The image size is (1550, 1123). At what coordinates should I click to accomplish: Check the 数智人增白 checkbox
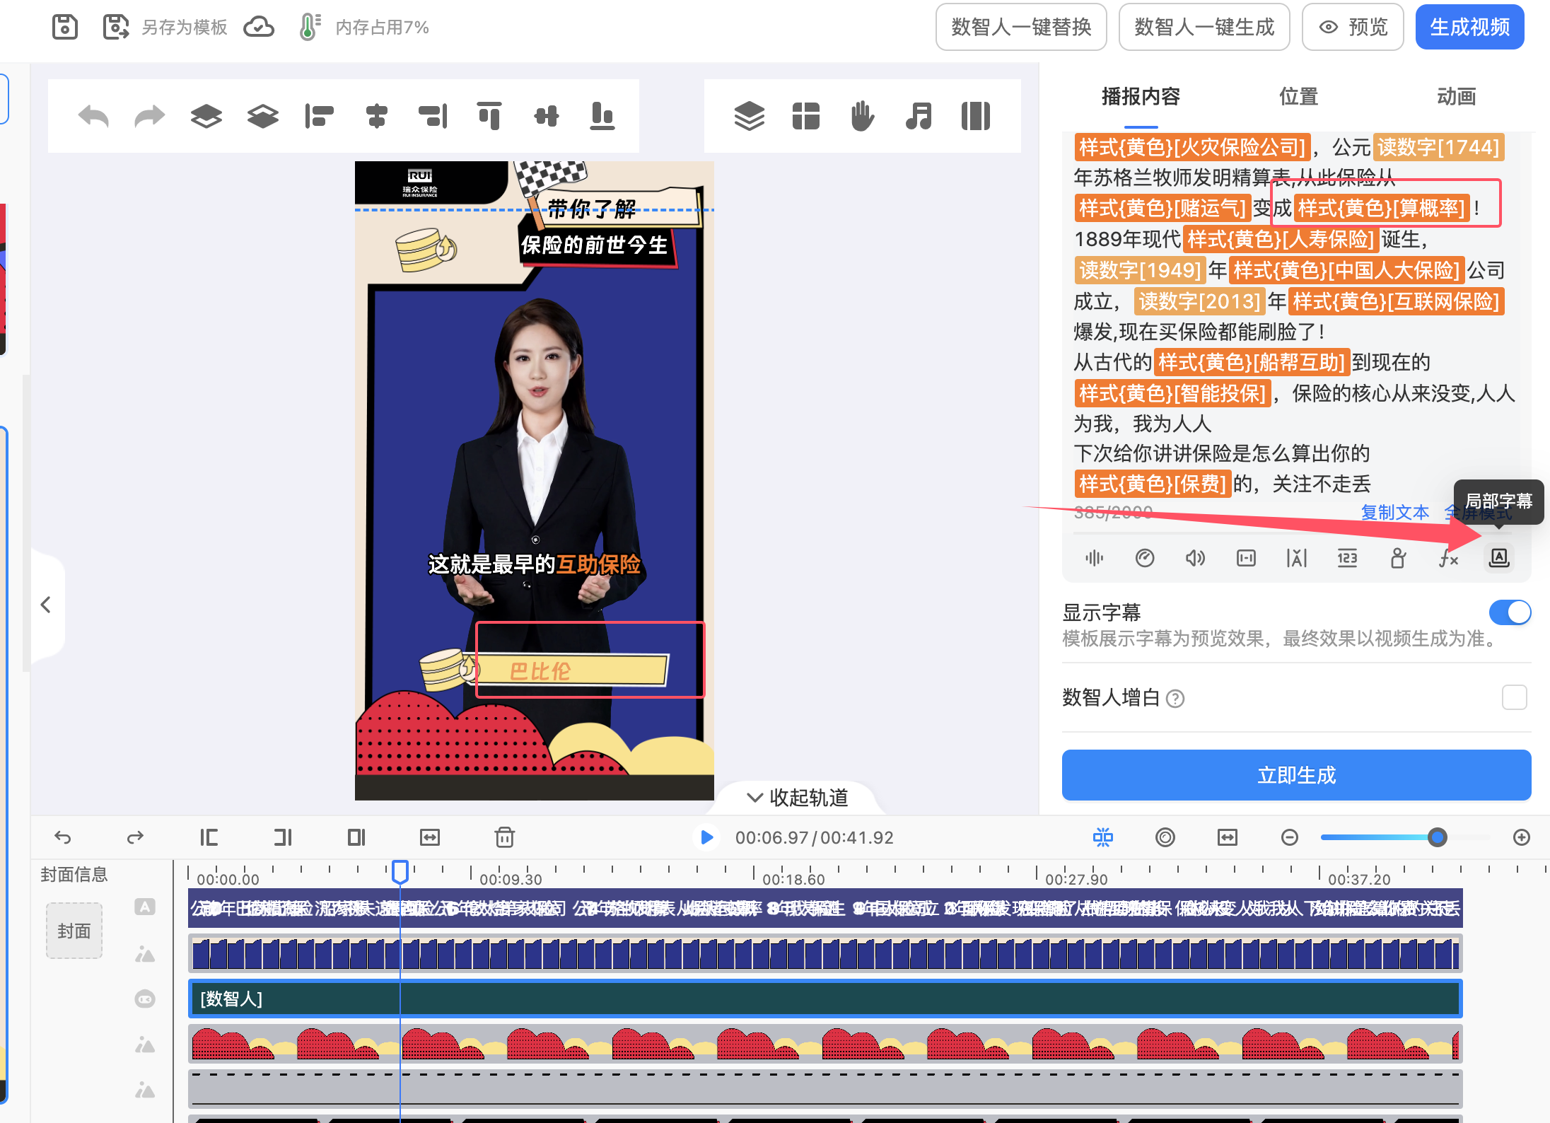[1514, 697]
